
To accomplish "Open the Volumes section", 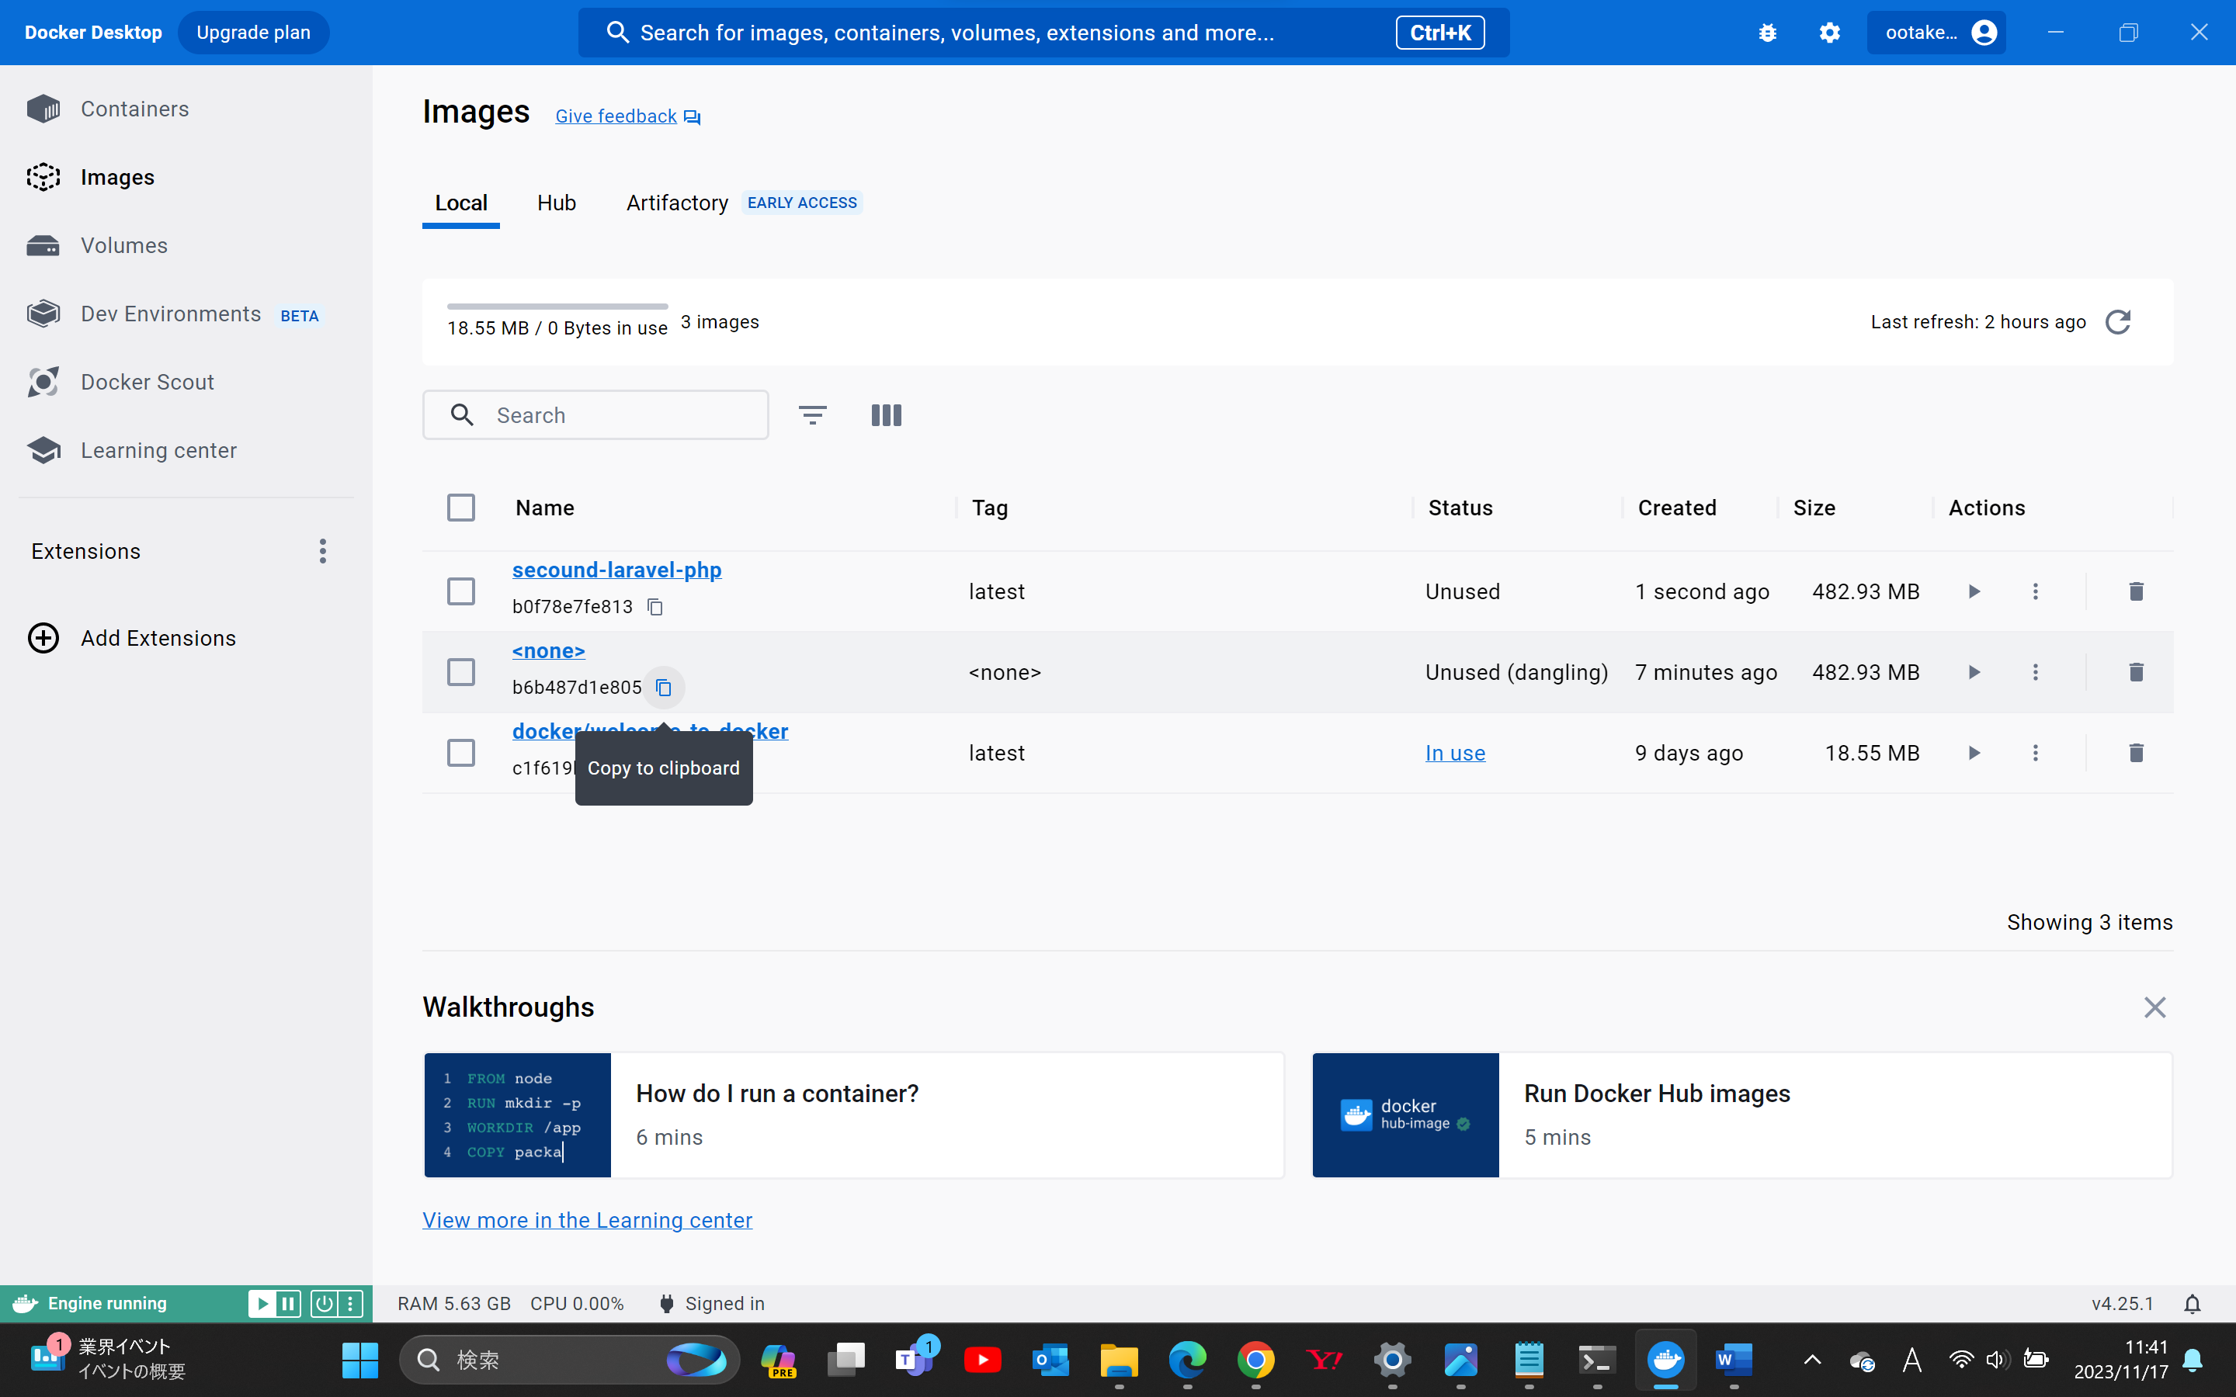I will pos(123,244).
